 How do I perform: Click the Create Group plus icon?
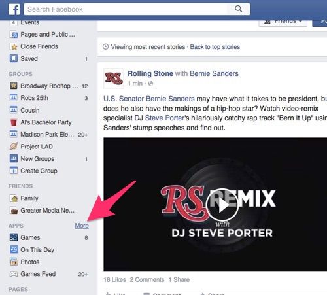pyautogui.click(x=14, y=171)
